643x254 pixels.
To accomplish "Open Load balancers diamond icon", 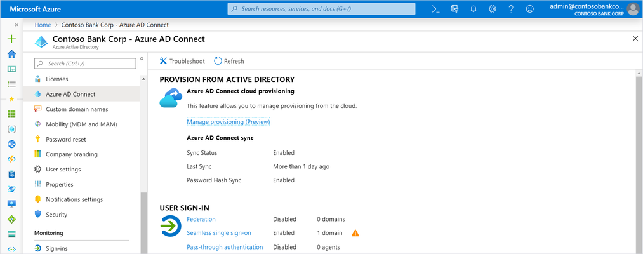I will click(x=12, y=219).
